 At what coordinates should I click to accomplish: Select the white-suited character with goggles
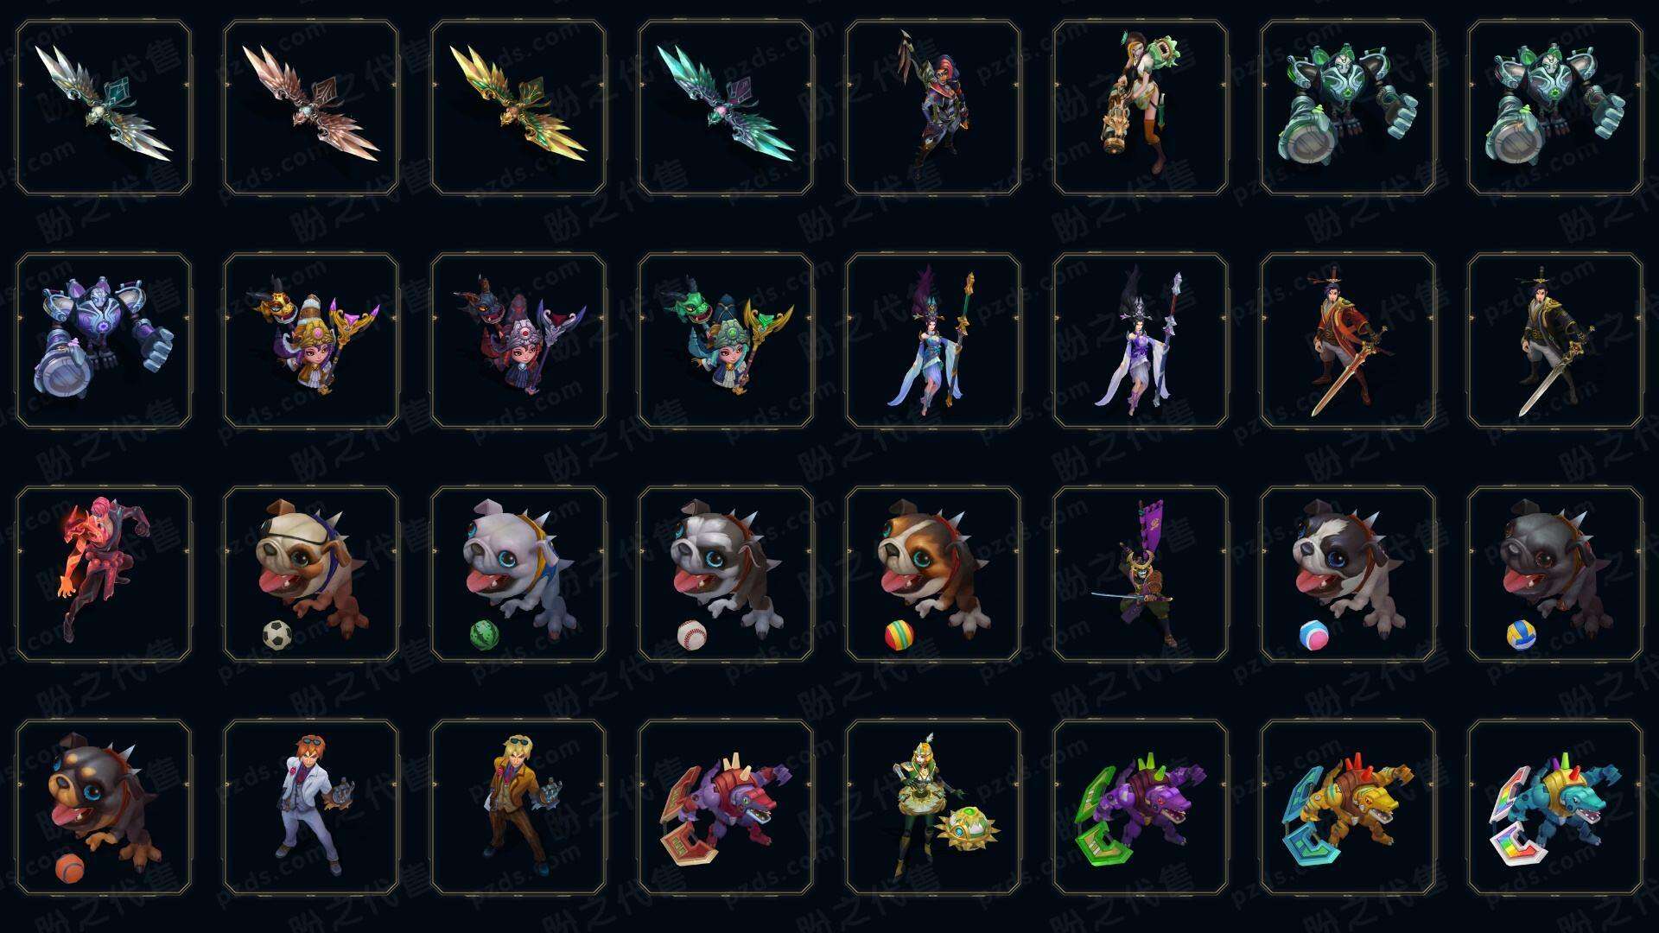311,807
